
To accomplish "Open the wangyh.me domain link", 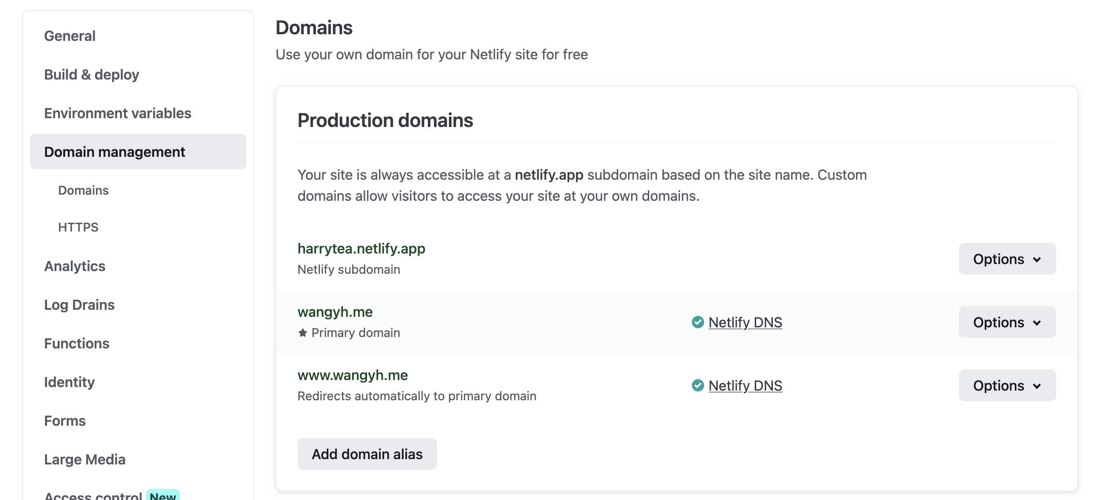I will pyautogui.click(x=335, y=312).
